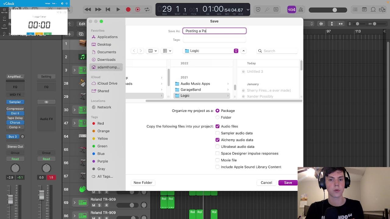Toggle the 1234 count-in button
The width and height of the screenshot is (390, 219).
coord(292,10)
